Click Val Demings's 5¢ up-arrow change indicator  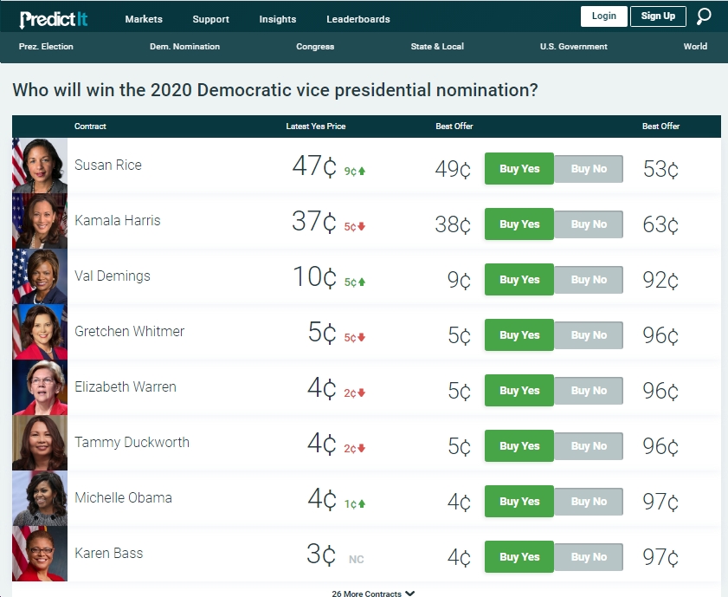pos(355,282)
